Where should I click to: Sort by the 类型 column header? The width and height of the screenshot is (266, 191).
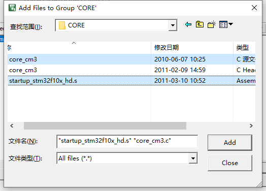(x=244, y=48)
